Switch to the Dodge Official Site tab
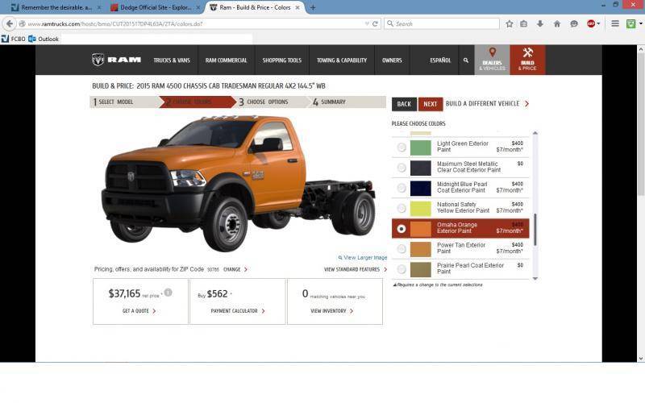 point(151,7)
